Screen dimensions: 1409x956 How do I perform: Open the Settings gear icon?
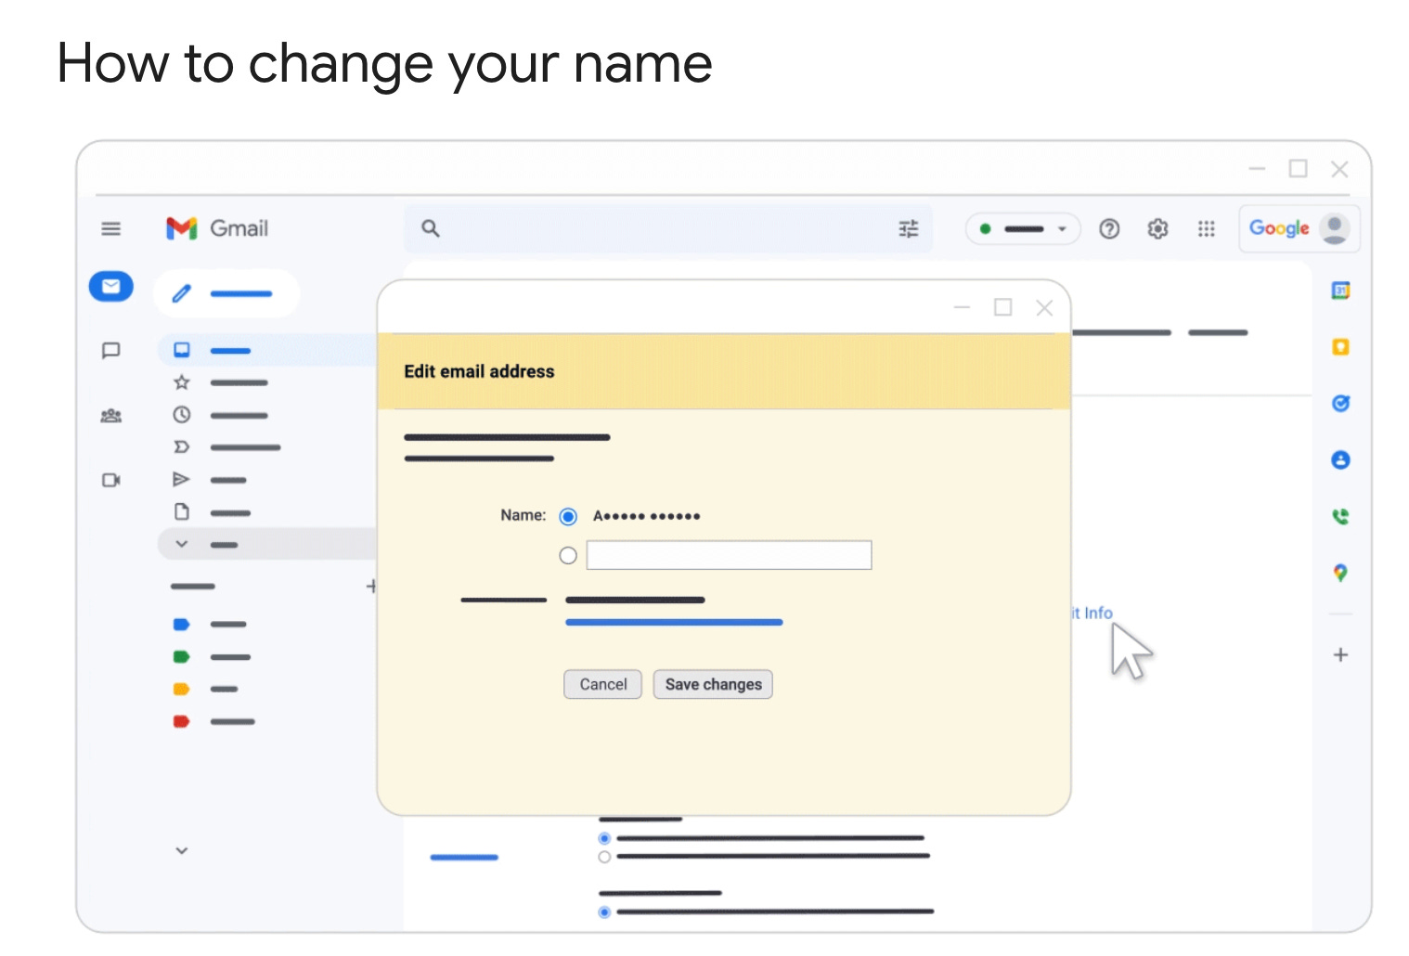pos(1157,228)
